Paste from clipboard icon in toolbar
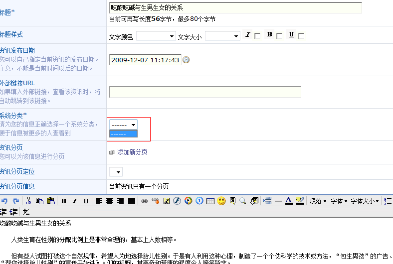 [51, 201]
